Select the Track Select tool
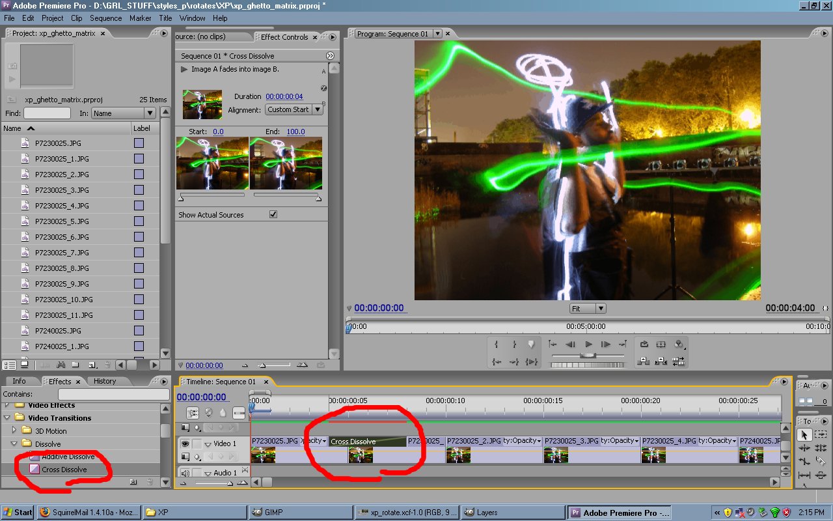 tap(821, 434)
